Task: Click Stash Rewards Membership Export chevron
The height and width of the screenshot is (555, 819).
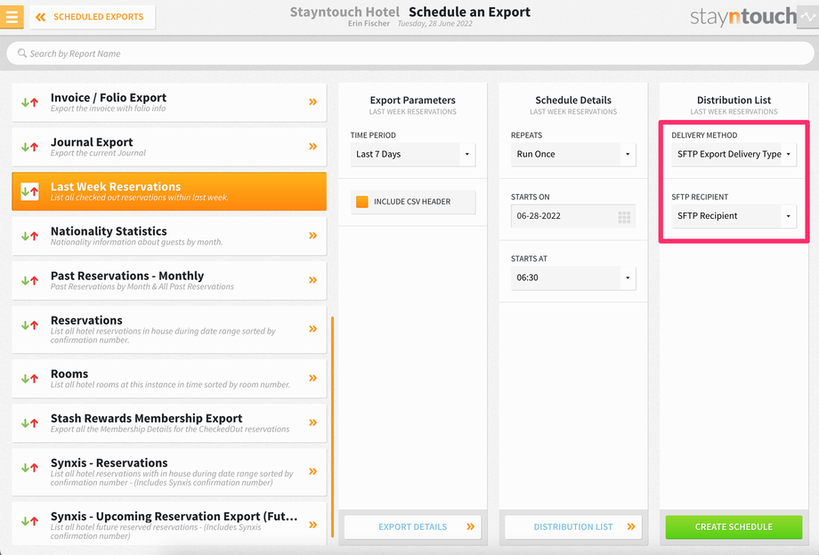Action: point(312,422)
